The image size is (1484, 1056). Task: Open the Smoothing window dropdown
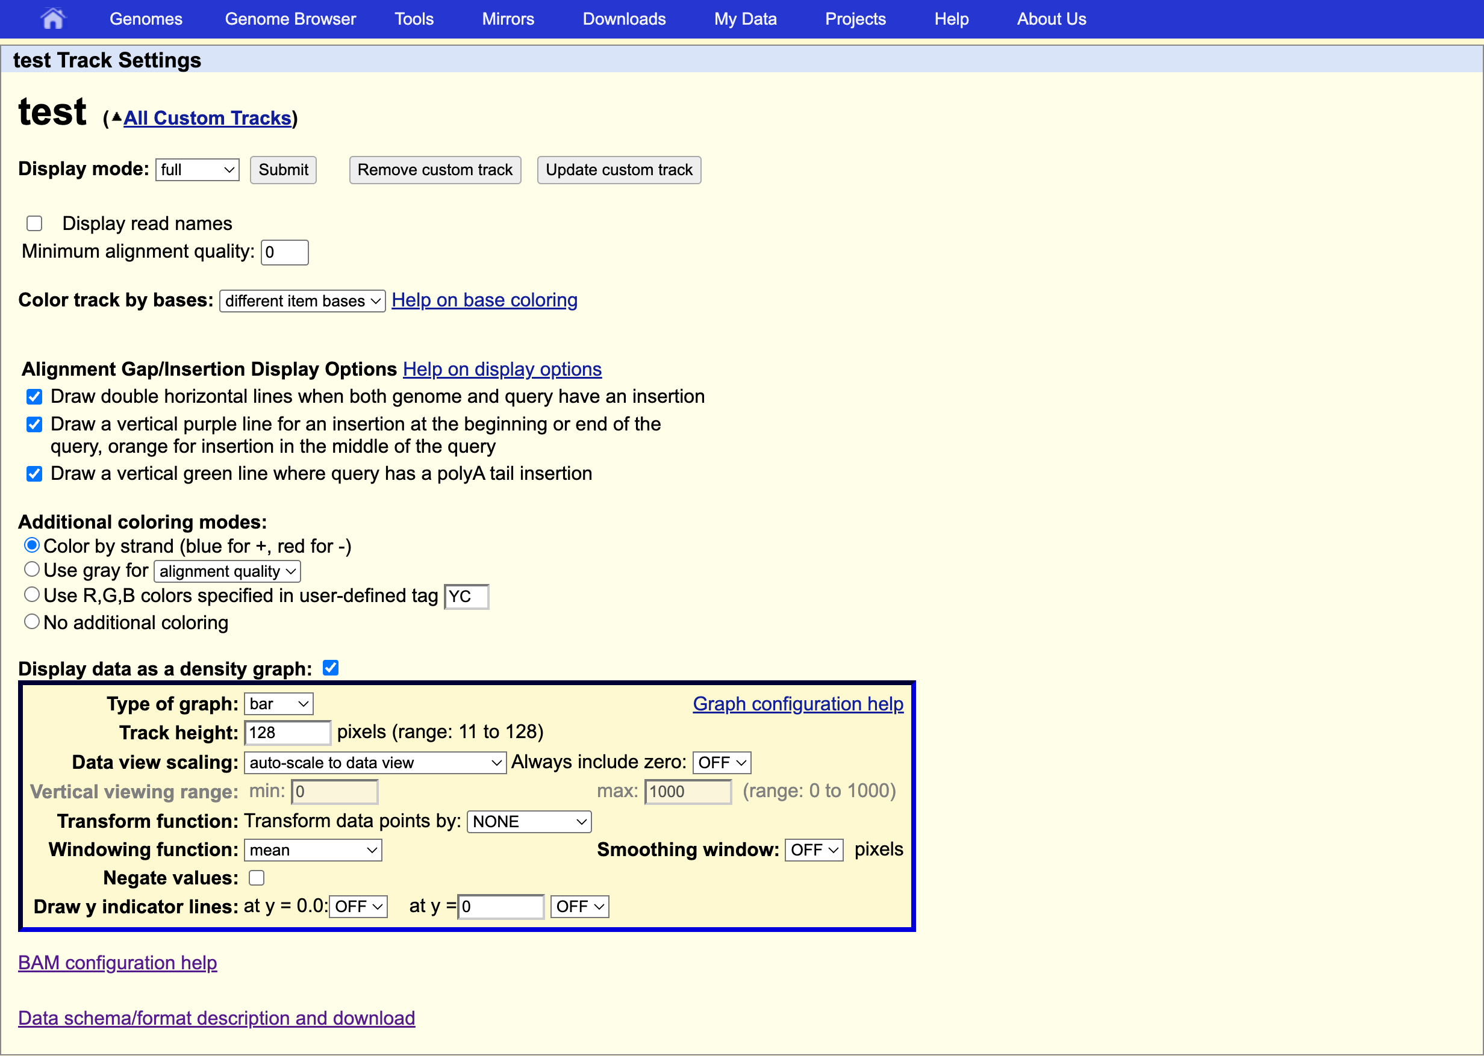(x=814, y=850)
